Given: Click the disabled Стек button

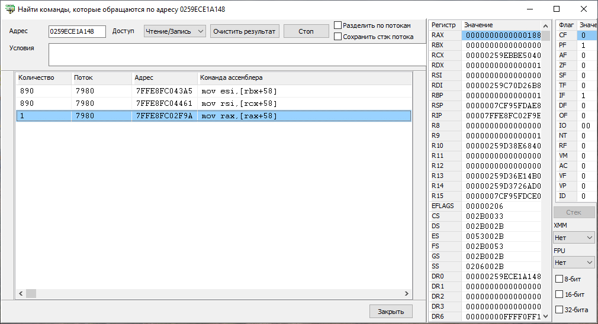Looking at the screenshot, I should (x=574, y=212).
